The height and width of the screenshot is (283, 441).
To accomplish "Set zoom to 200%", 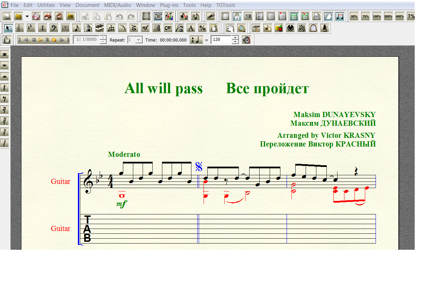I will pyautogui.click(x=388, y=16).
